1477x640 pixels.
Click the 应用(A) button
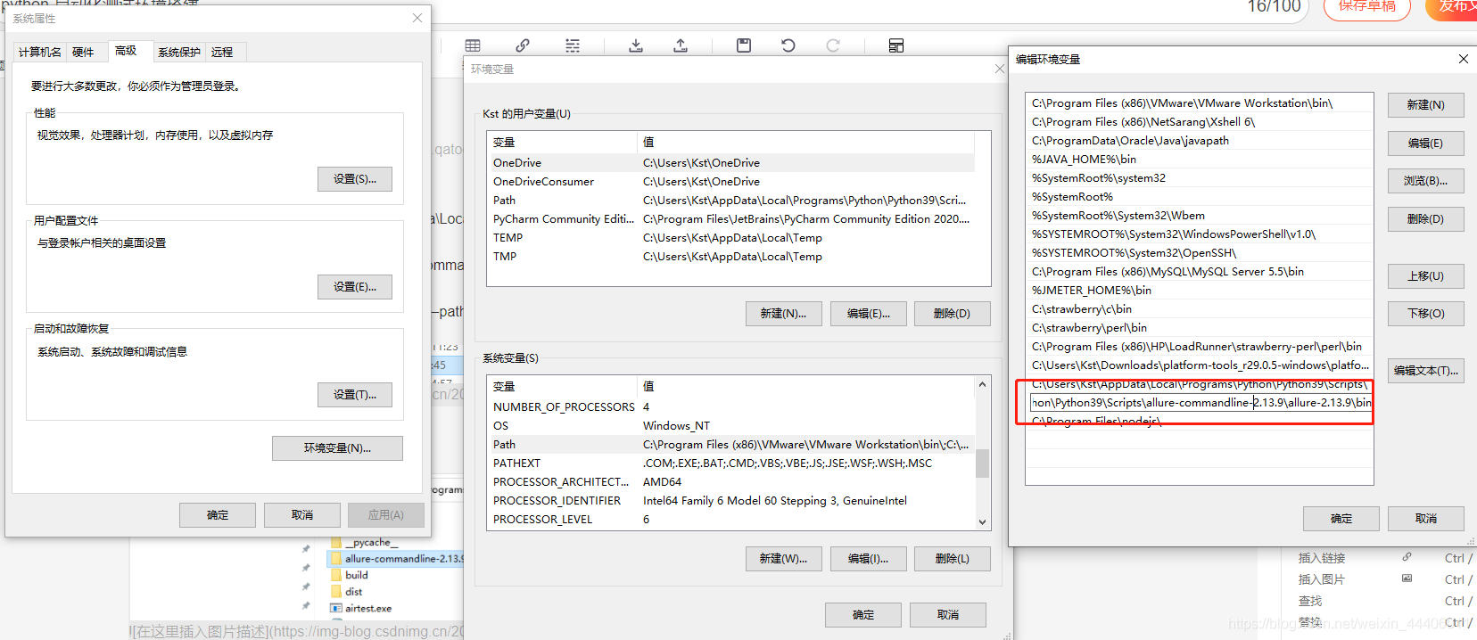click(x=386, y=515)
